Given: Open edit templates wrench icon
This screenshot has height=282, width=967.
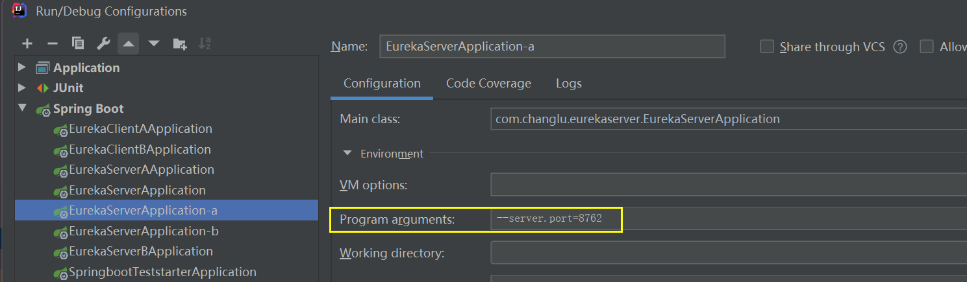Looking at the screenshot, I should (103, 43).
